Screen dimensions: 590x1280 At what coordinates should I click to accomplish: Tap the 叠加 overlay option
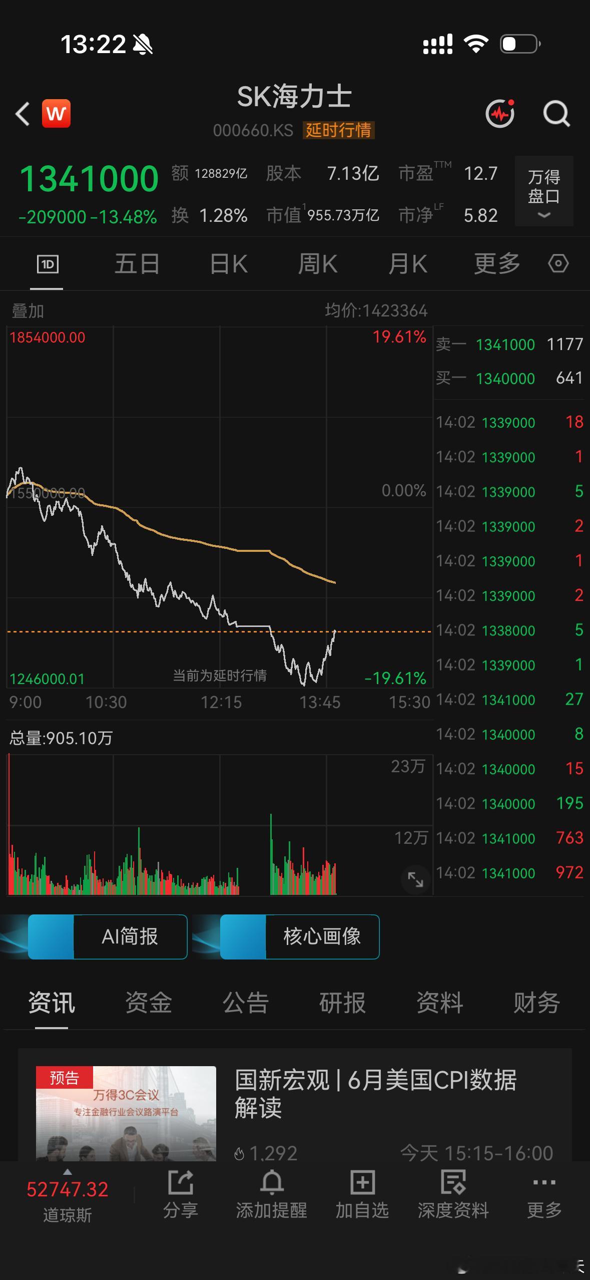pos(28,311)
